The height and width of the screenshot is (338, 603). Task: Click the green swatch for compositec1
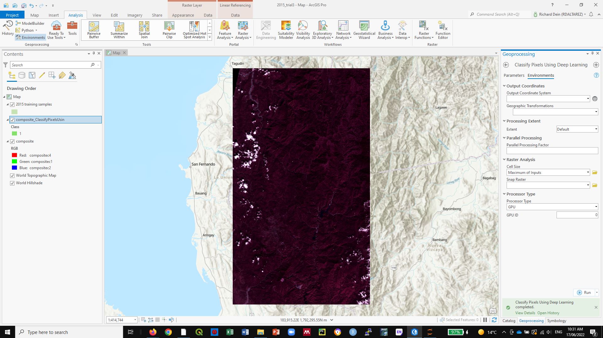[x=14, y=161]
